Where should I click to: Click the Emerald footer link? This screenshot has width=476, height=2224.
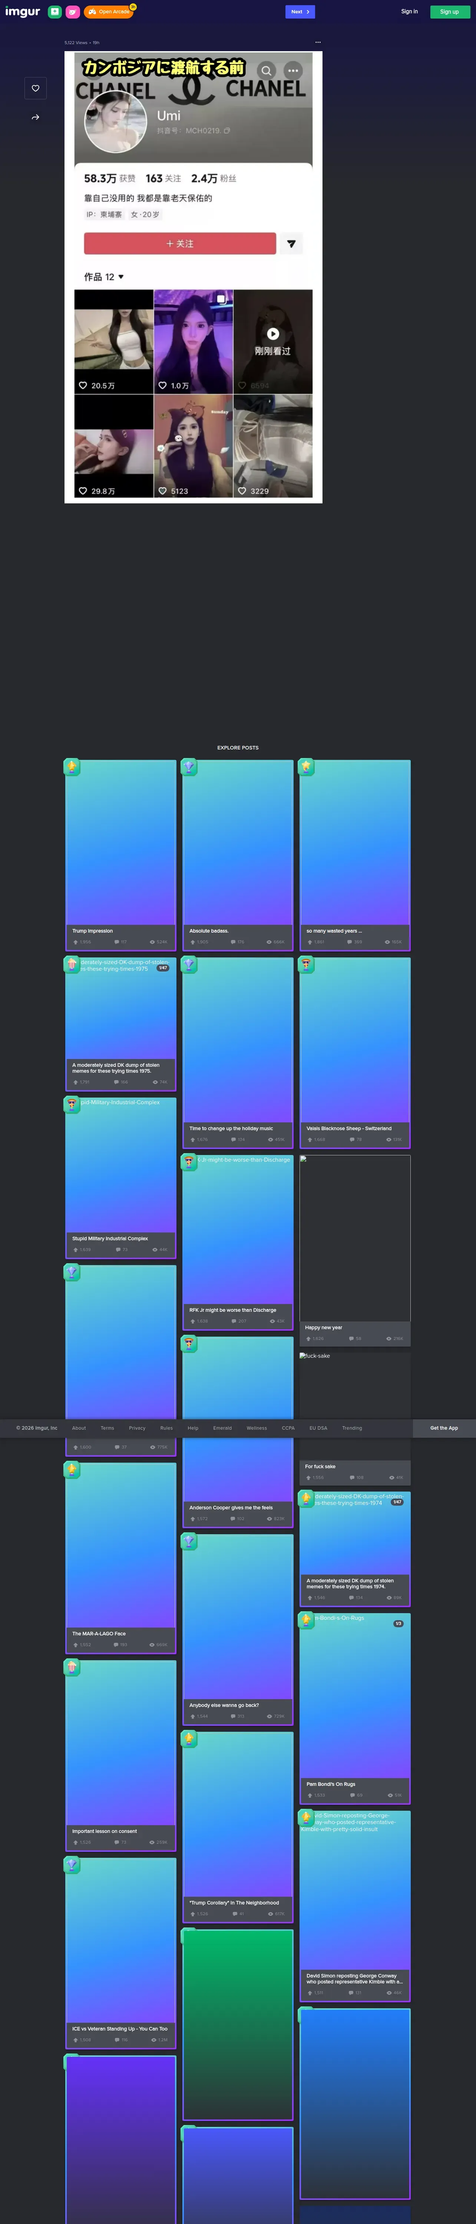pyautogui.click(x=223, y=1428)
